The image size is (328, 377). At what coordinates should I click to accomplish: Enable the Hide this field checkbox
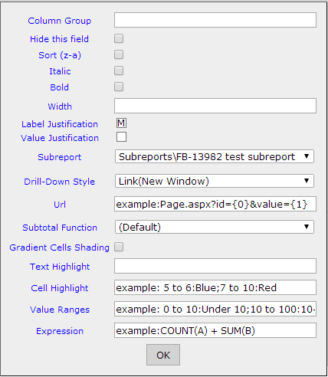click(x=119, y=38)
